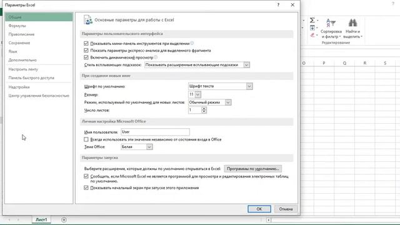Toggle Сообщать, если Microsoft Excel не является checkbox
The height and width of the screenshot is (225, 400).
pyautogui.click(x=86, y=176)
